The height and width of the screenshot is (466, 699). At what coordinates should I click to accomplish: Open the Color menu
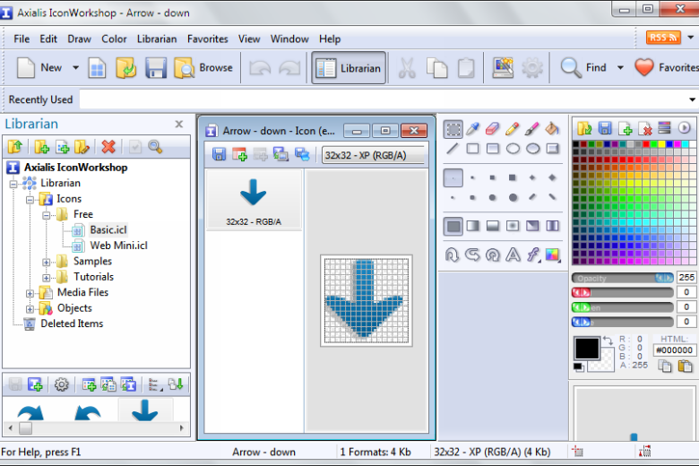tap(114, 39)
